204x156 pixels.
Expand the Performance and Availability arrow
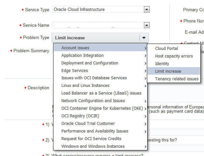coord(146,132)
